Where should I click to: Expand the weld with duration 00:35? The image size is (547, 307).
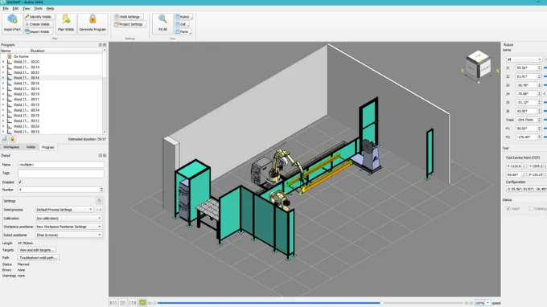[3, 72]
